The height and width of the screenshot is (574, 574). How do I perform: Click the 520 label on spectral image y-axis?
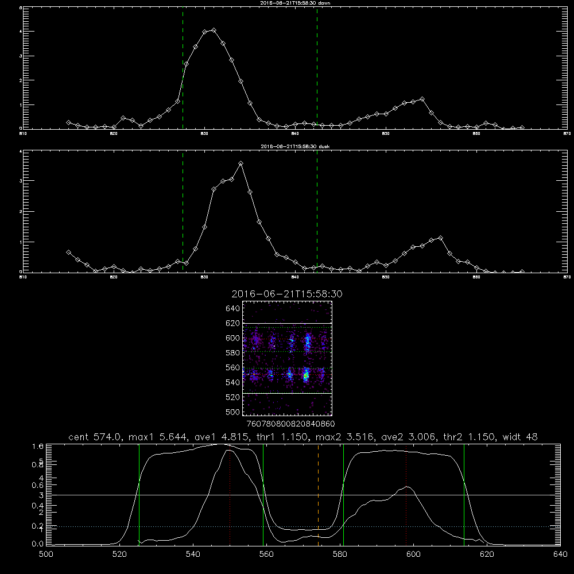pos(232,397)
